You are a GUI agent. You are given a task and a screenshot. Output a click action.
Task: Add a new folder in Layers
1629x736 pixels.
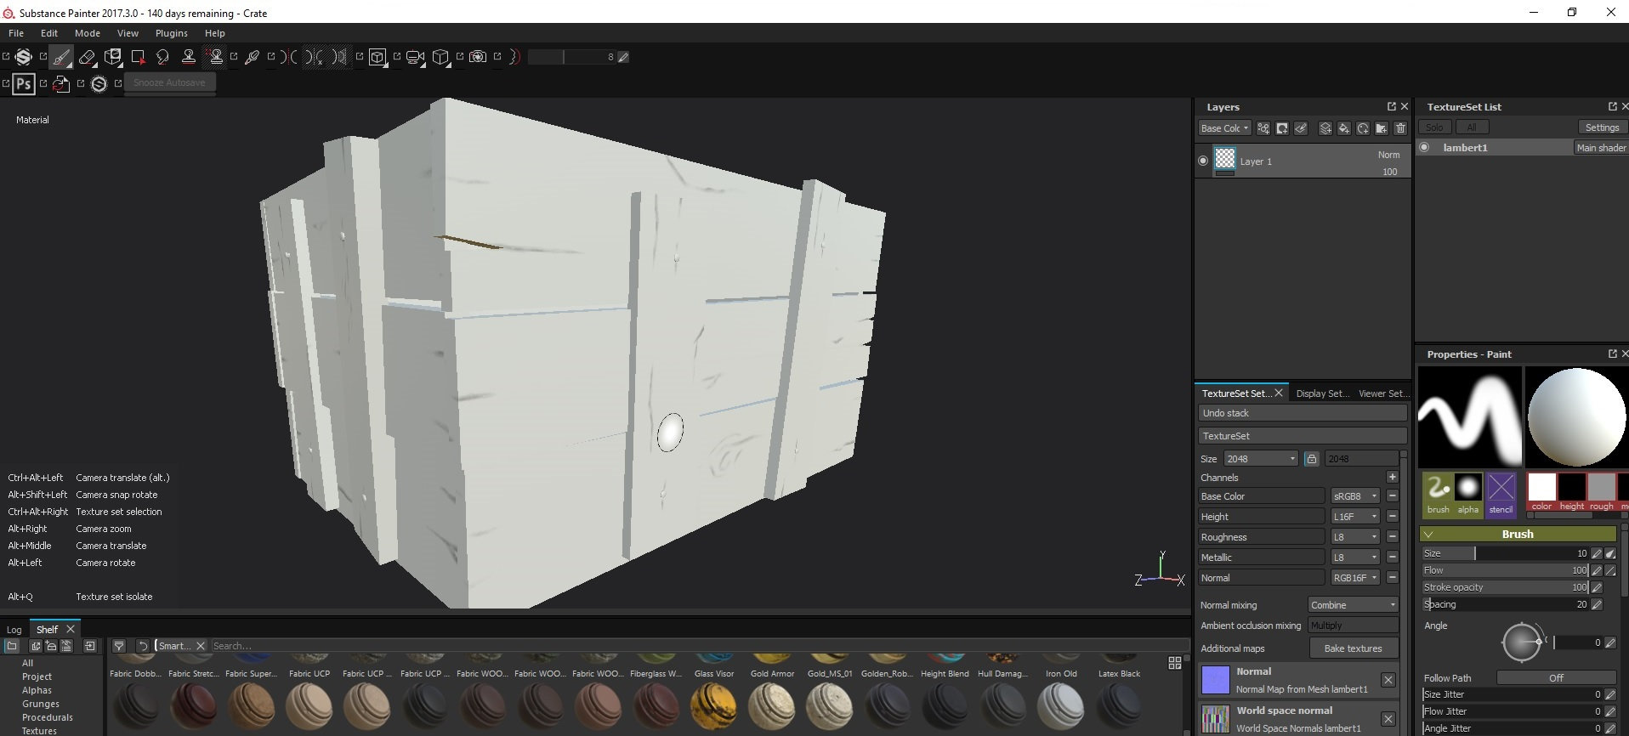1382,128
